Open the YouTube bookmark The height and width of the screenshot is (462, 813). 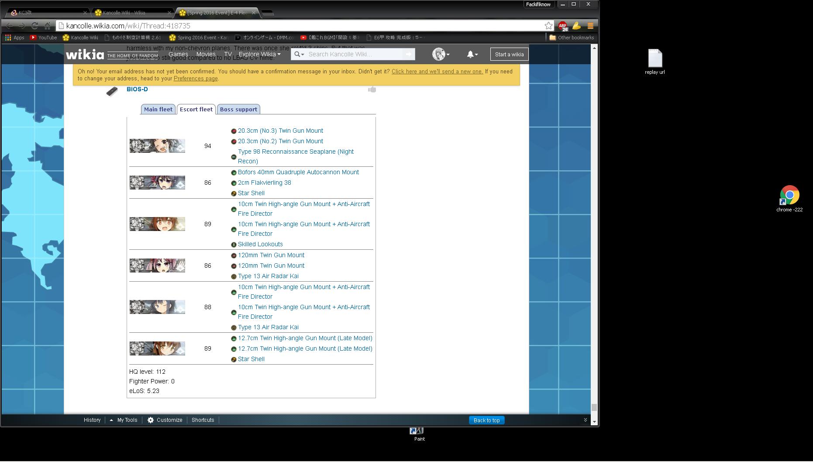pos(43,38)
